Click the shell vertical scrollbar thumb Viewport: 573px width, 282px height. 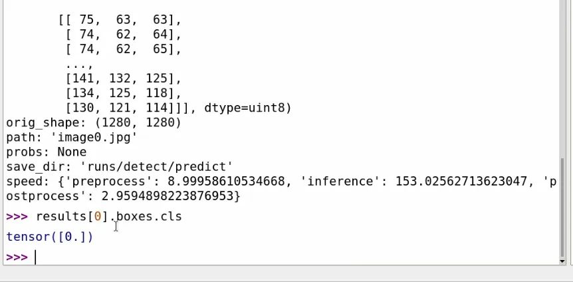tap(563, 208)
